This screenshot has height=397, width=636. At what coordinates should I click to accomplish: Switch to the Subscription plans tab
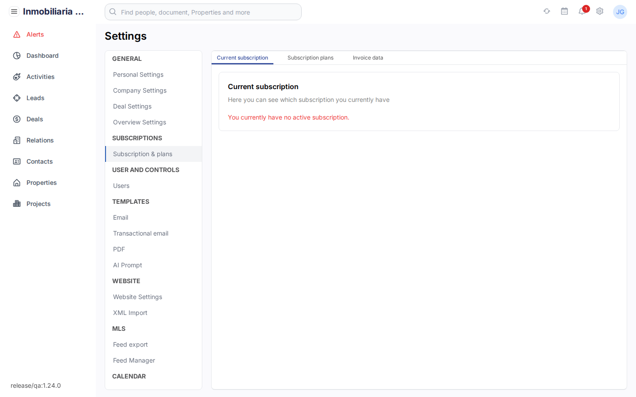coord(310,58)
